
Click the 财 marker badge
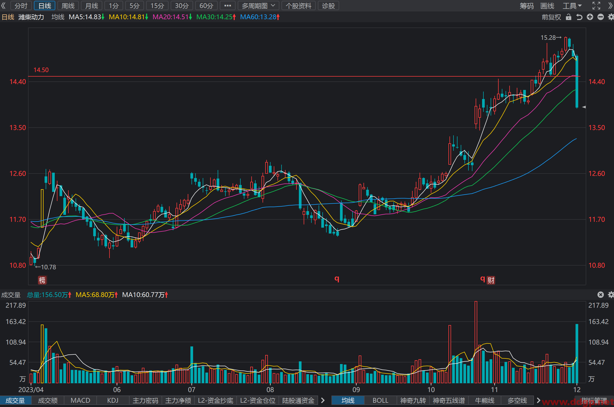tap(491, 280)
